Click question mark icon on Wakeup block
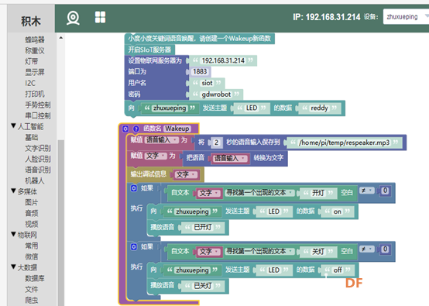This screenshot has height=306, width=429. [x=136, y=129]
